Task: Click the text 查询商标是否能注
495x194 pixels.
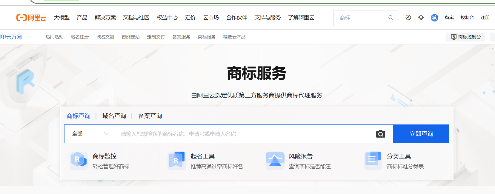Action: tap(310, 167)
